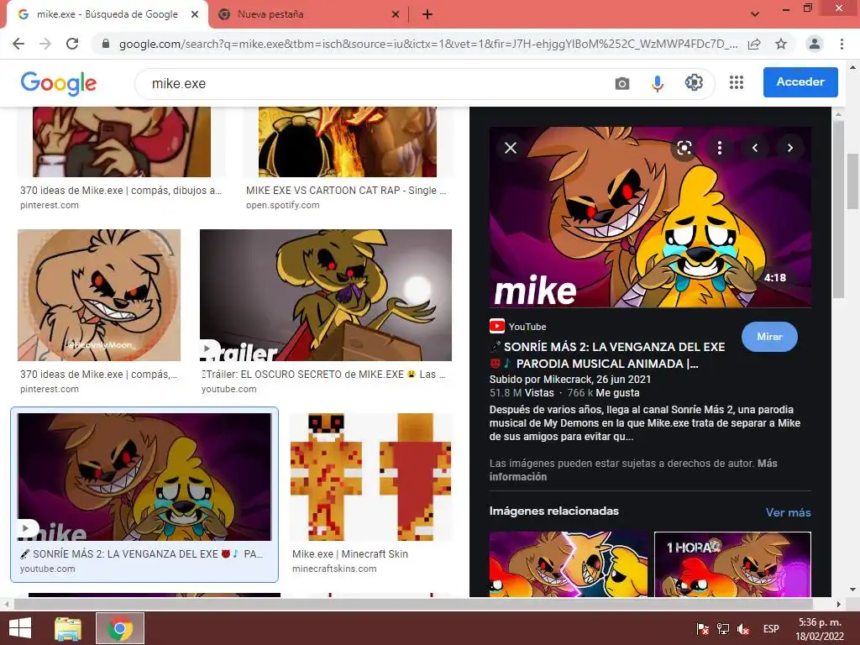860x645 pixels.
Task: Click Ver más for related images
Action: point(788,512)
